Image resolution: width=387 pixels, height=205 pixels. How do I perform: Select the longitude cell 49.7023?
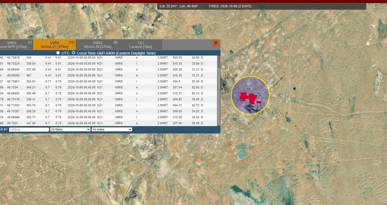13,123
